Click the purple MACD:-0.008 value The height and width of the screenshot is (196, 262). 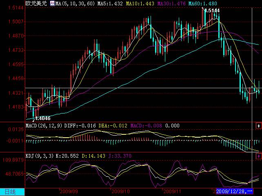(146, 126)
